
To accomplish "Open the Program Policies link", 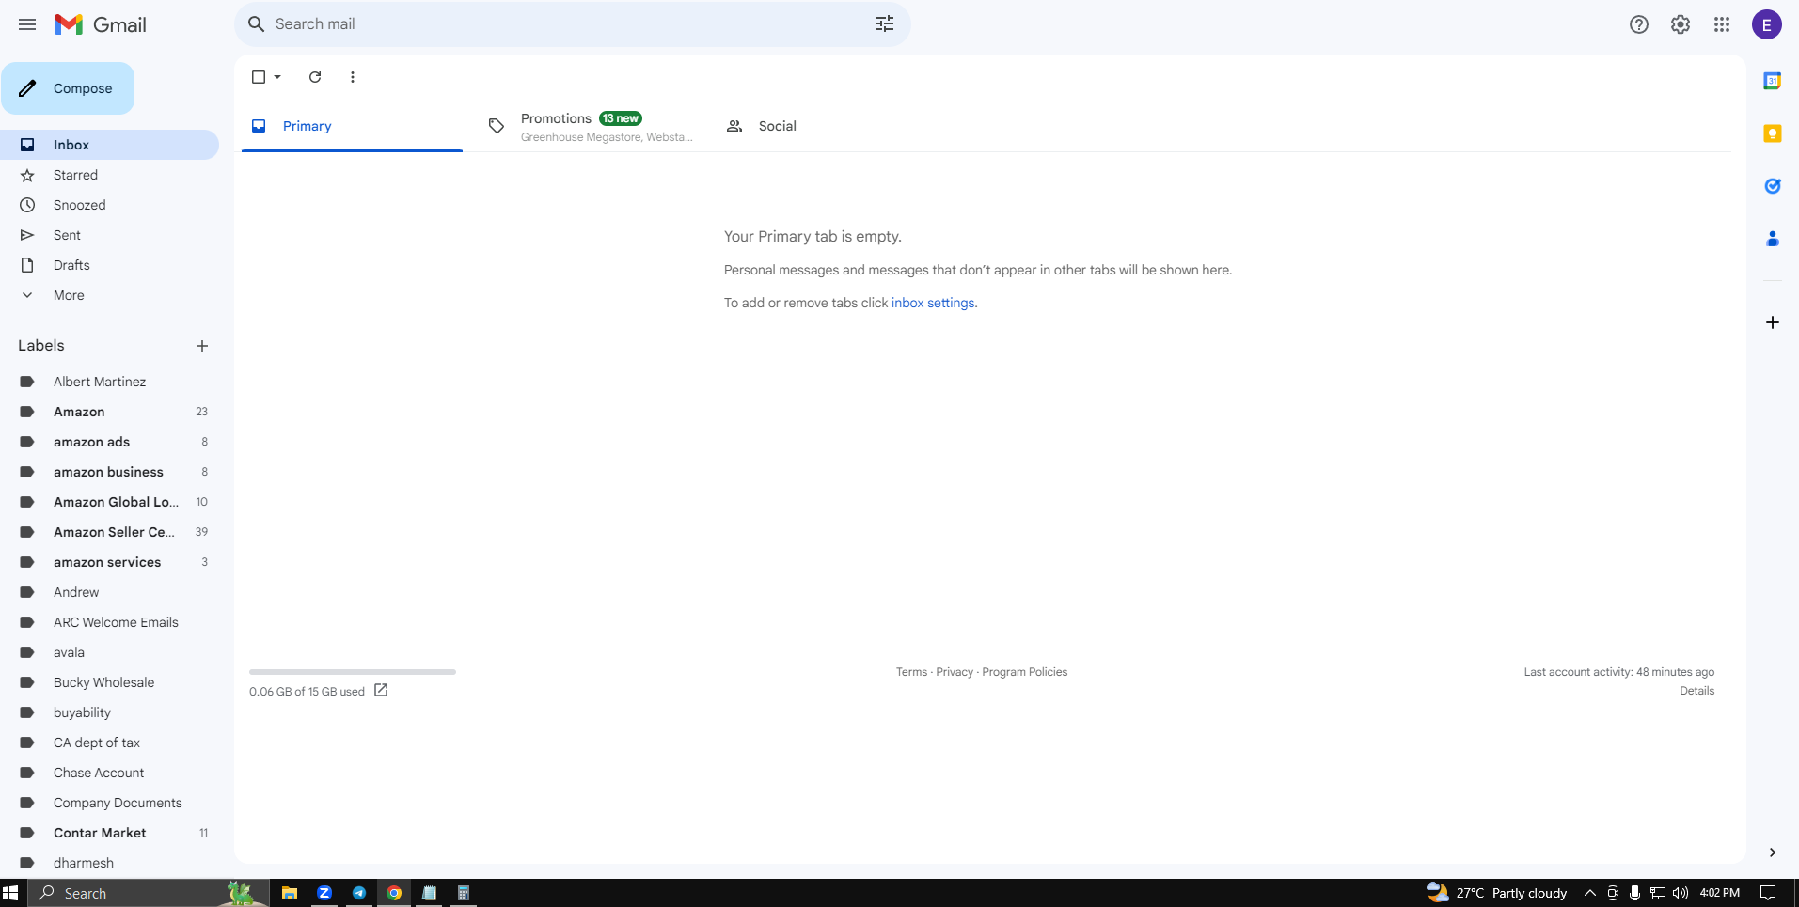I will (x=1025, y=672).
